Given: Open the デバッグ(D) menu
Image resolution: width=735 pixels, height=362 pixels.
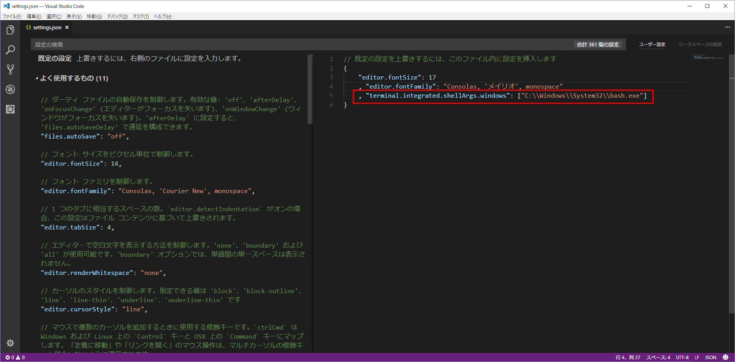Looking at the screenshot, I should click(x=117, y=17).
